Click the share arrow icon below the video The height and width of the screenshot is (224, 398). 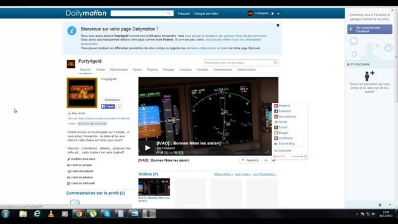pos(273,161)
